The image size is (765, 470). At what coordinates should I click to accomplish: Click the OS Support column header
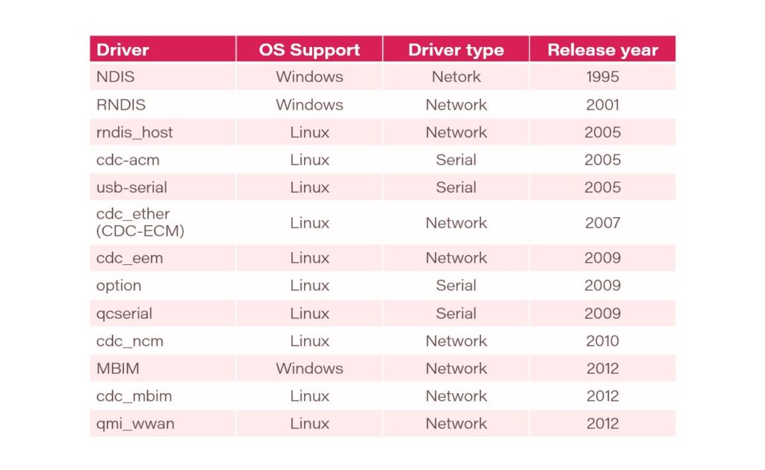coord(309,50)
